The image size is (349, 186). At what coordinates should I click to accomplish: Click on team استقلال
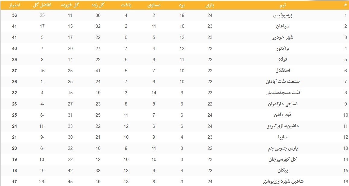pyautogui.click(x=283, y=71)
